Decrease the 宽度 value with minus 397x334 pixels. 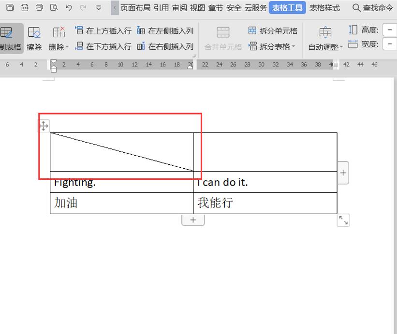pyautogui.click(x=390, y=44)
